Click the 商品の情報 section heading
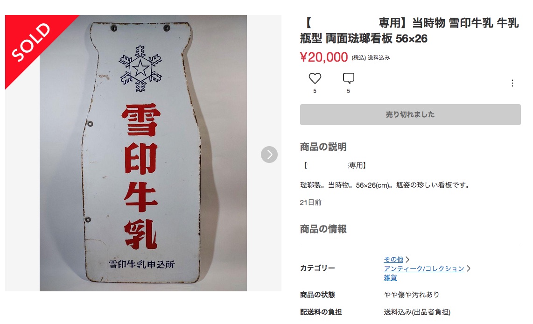Image resolution: width=533 pixels, height=324 pixels. [x=323, y=229]
